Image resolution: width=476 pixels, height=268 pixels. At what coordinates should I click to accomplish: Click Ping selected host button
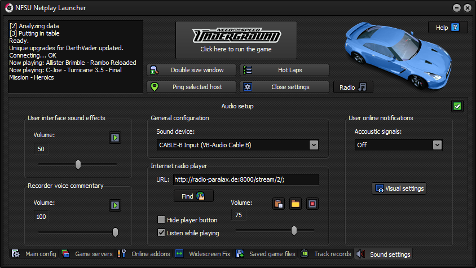point(192,87)
